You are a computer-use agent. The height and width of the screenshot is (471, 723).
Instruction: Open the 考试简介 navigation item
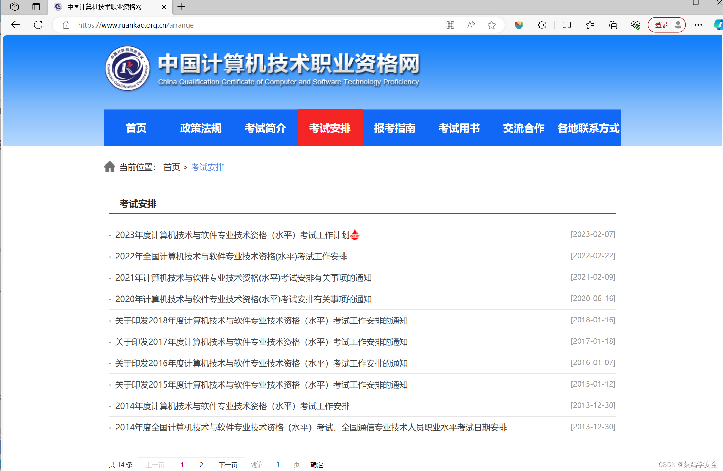(265, 128)
